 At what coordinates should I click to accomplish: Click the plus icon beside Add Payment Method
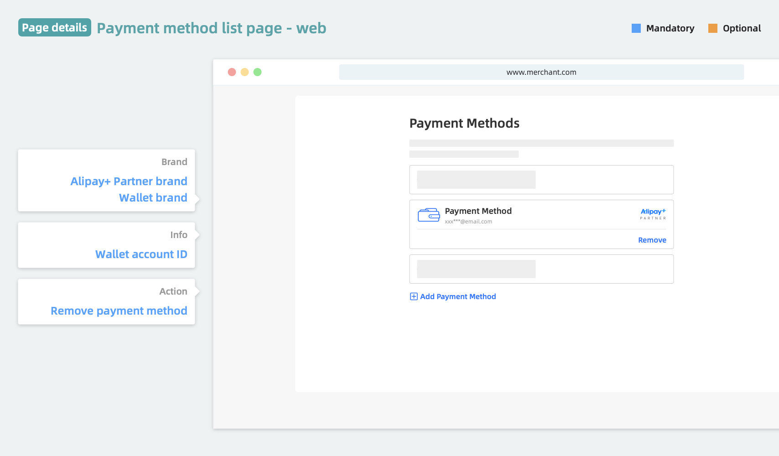pos(414,296)
